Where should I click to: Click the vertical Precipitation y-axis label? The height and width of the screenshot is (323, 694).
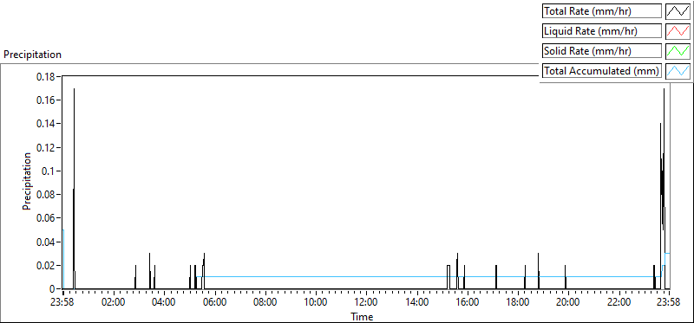click(27, 181)
